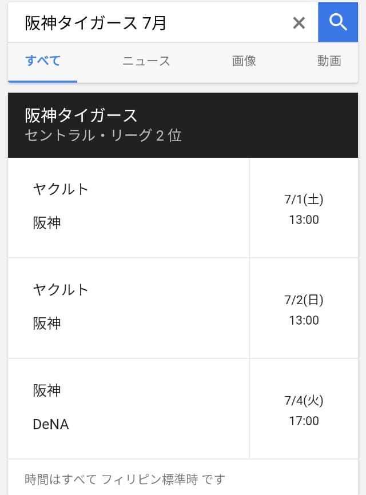Select ヤクルト in the 7/2 match row
Screen dimensions: 366x495
point(61,290)
